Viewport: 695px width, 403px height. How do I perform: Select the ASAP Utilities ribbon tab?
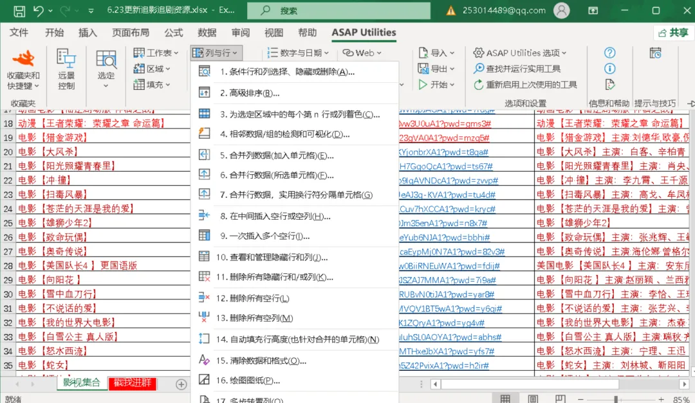[x=364, y=32]
